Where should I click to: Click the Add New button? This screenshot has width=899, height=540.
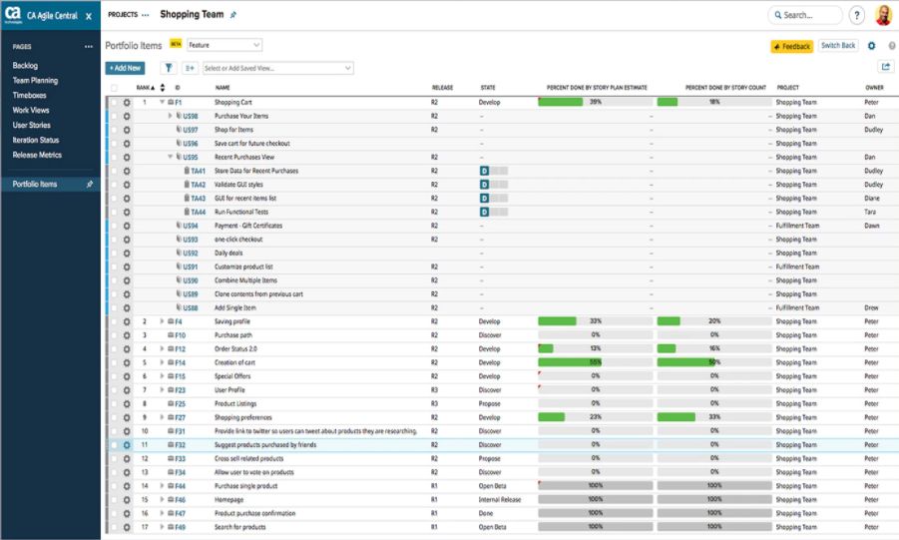125,68
